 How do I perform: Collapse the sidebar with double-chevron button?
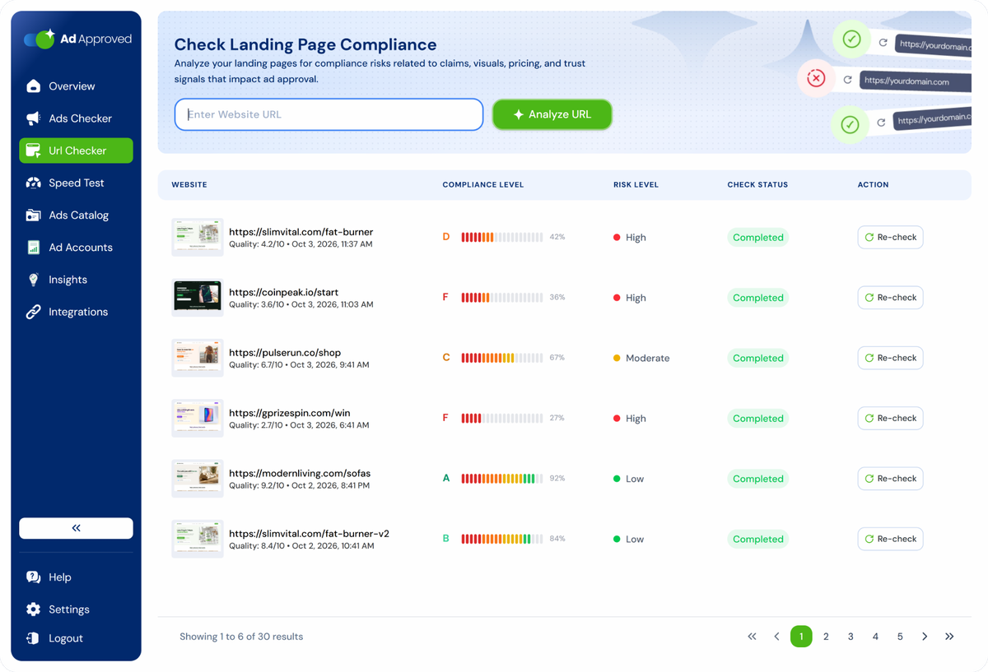point(76,528)
